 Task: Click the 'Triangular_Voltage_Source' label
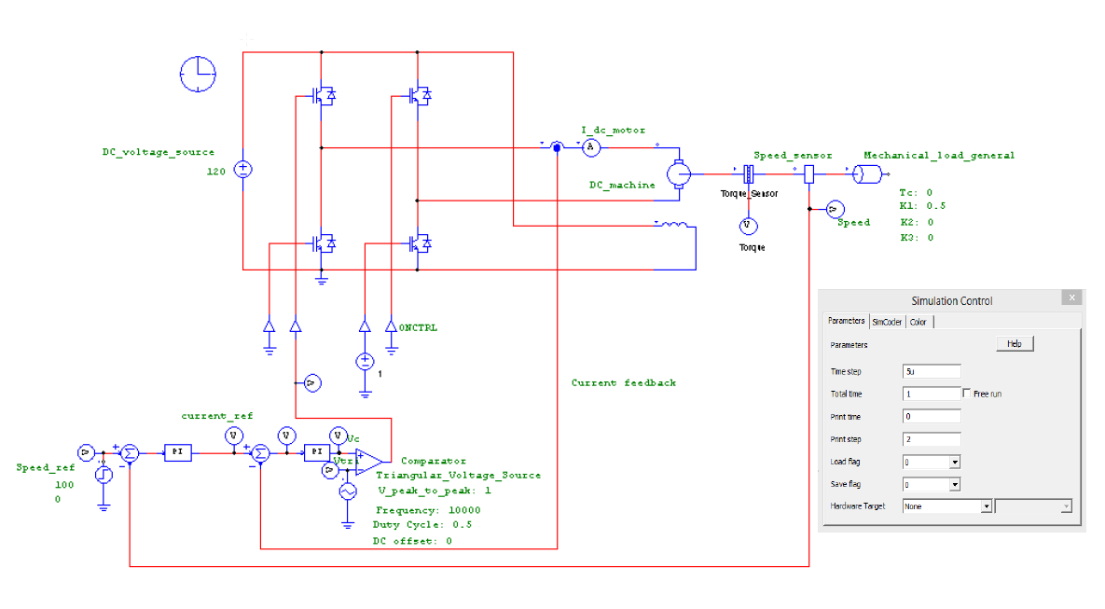tap(458, 475)
